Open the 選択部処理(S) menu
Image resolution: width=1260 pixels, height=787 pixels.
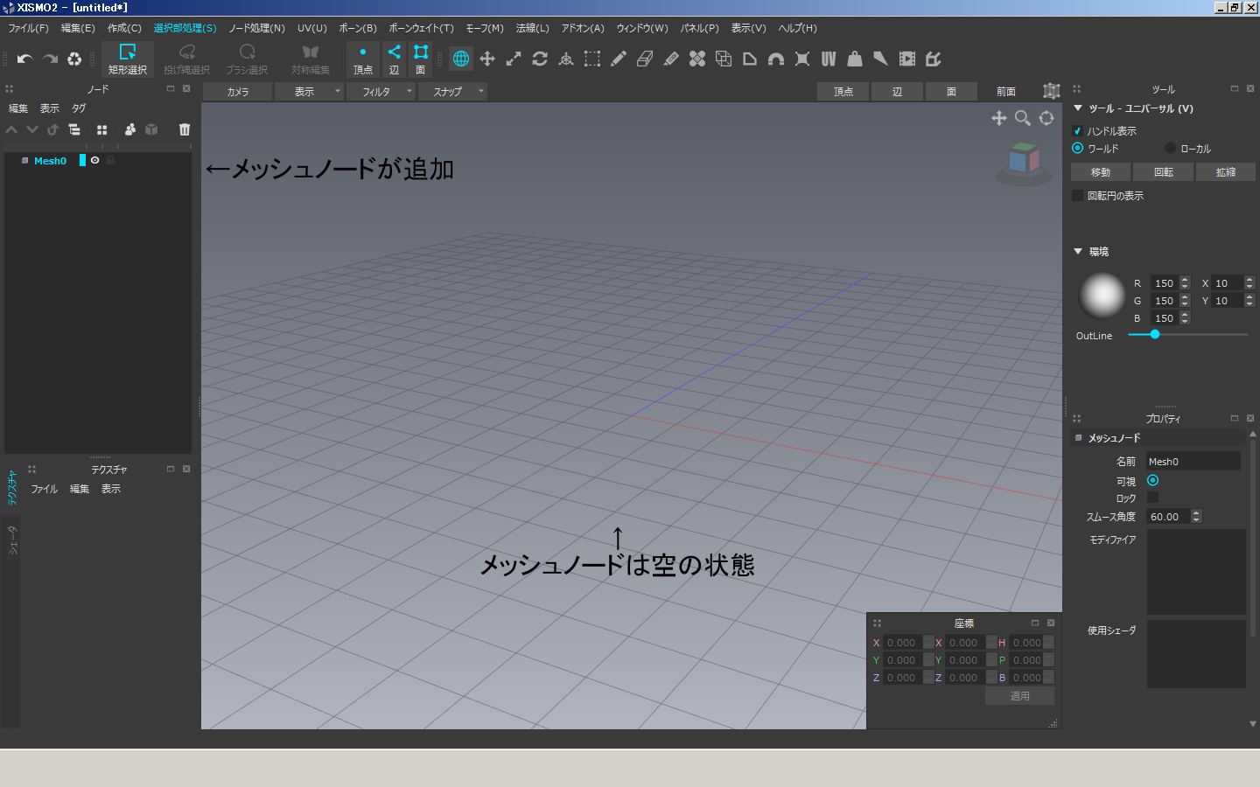coord(185,28)
